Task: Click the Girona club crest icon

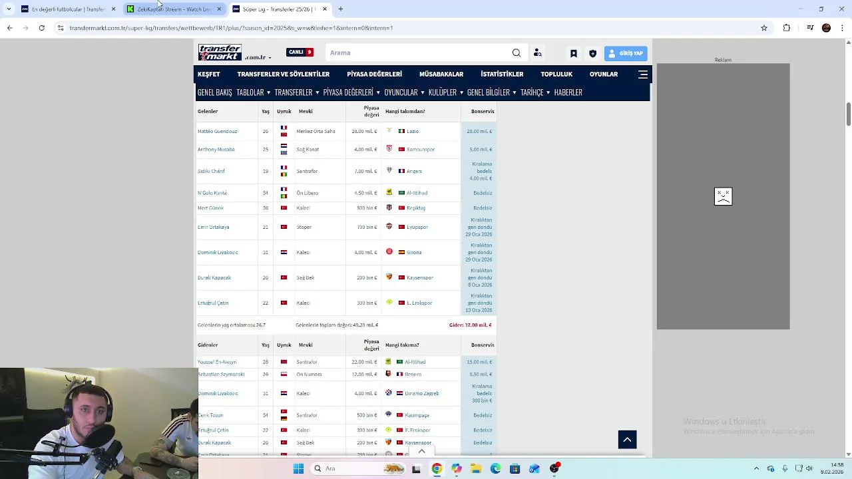Action: click(389, 251)
